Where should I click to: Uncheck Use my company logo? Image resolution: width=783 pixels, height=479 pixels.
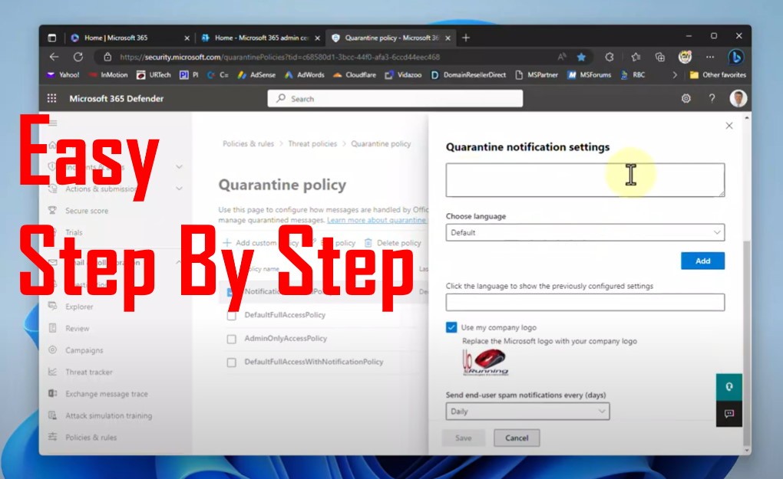click(452, 326)
